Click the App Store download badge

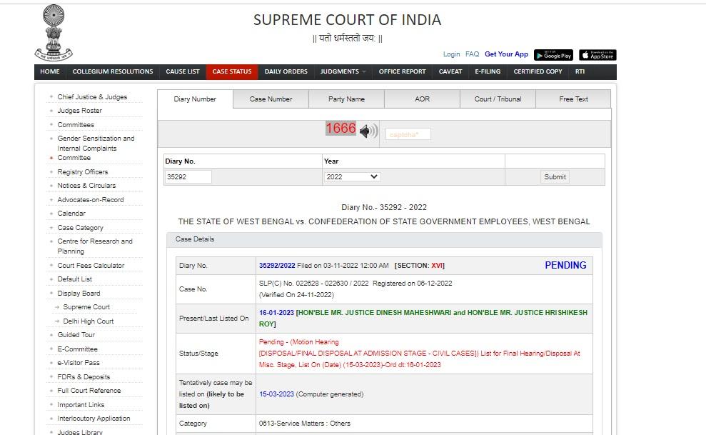point(597,55)
